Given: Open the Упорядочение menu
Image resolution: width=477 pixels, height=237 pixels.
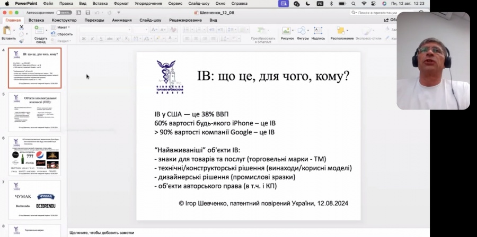Looking at the screenshot, I should click(x=148, y=3).
